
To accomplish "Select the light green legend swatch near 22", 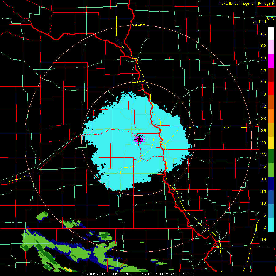I will tap(271, 170).
